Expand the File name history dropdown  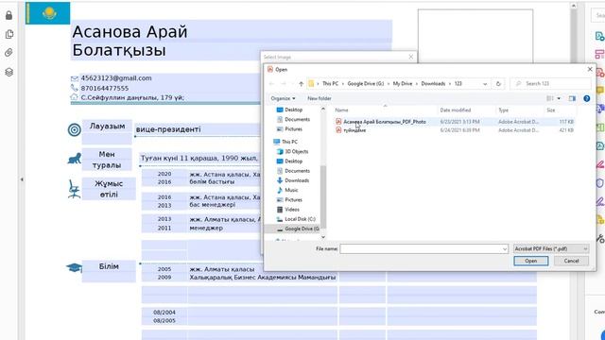[504, 249]
